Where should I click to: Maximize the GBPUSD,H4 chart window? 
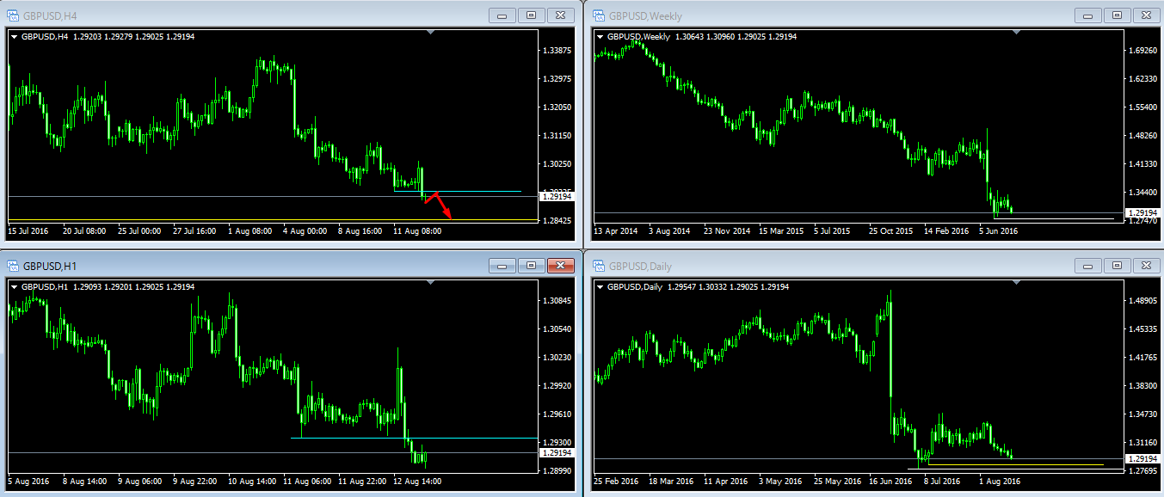(531, 15)
